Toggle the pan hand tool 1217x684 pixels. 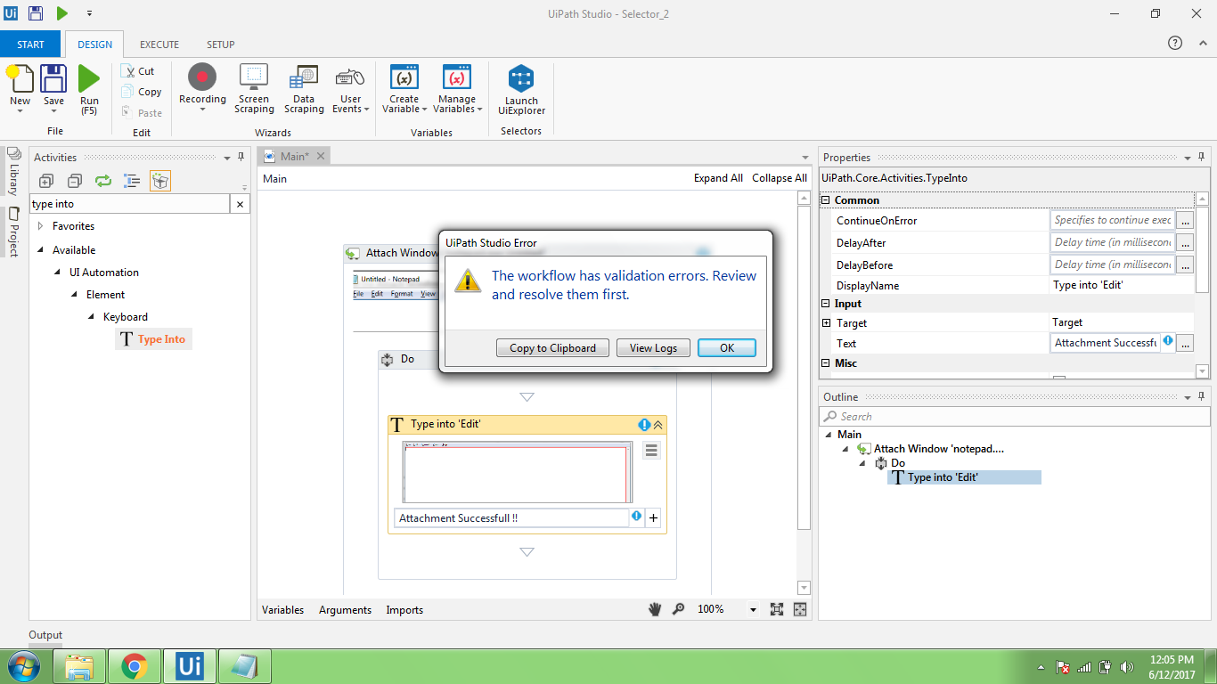point(655,609)
